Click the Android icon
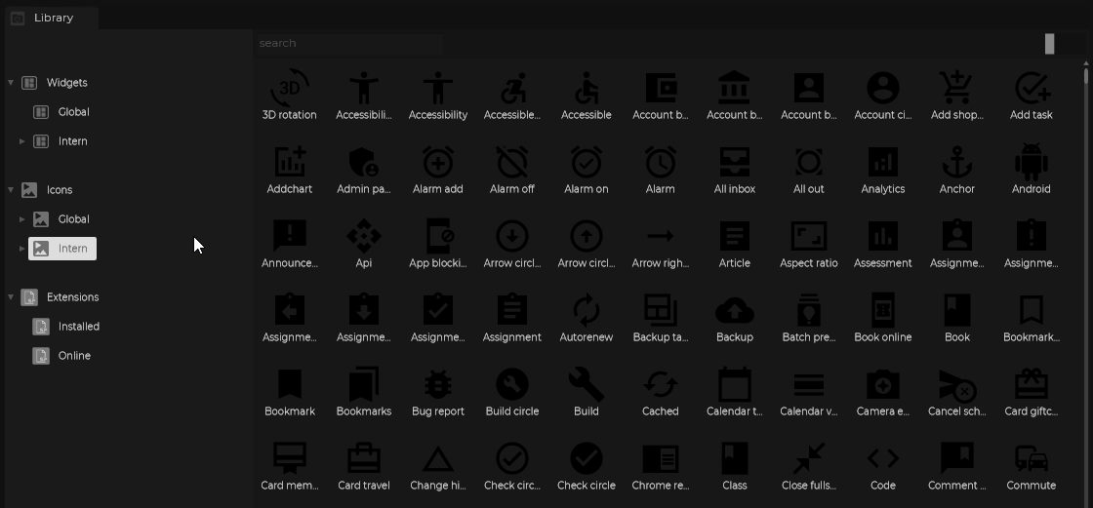1093x508 pixels. tap(1031, 164)
